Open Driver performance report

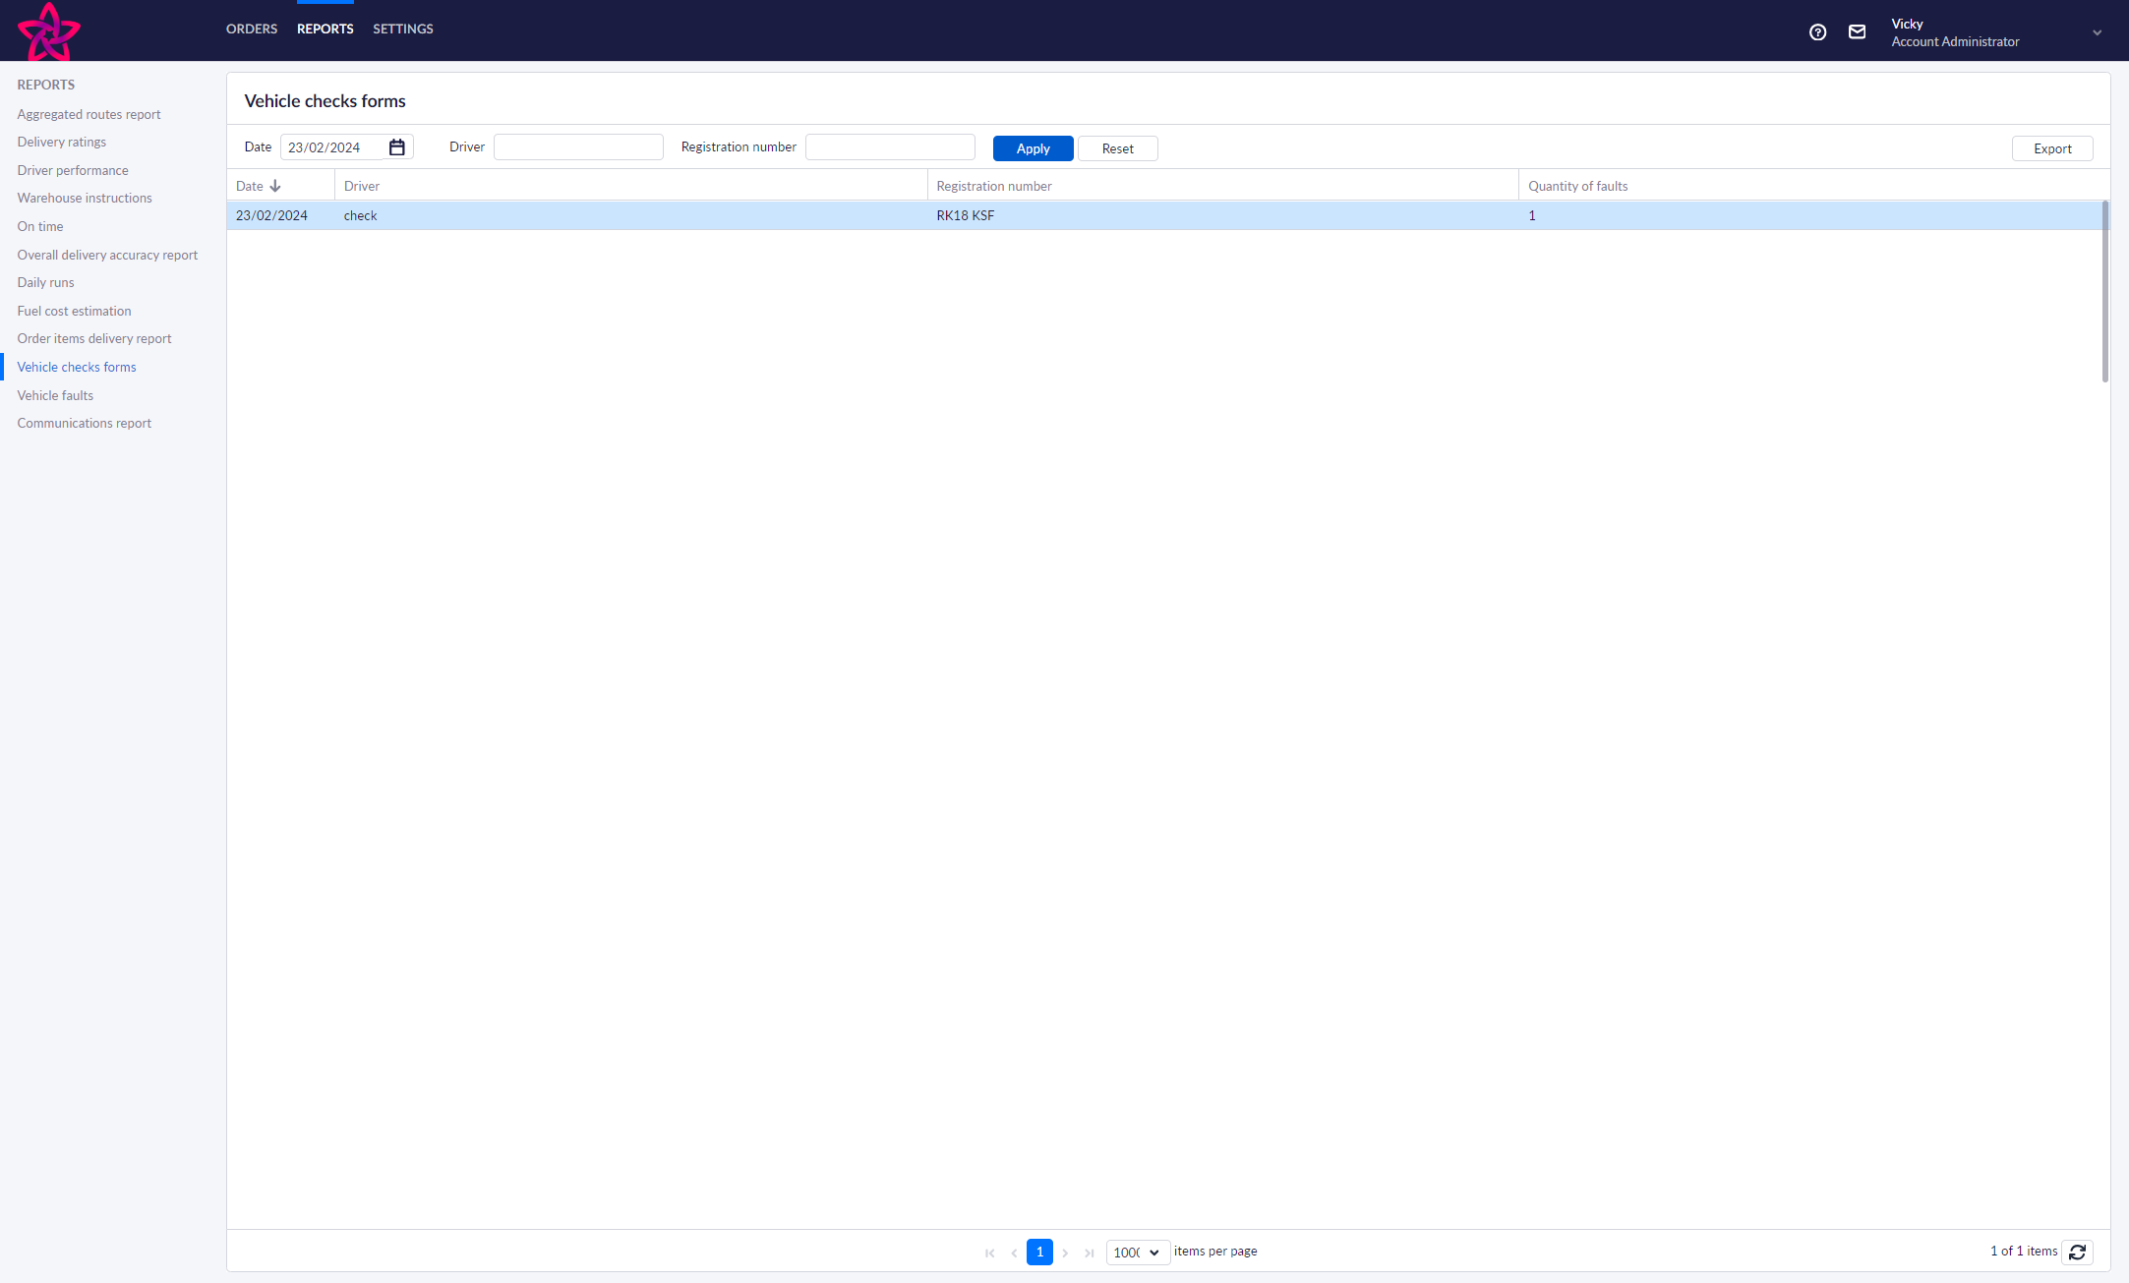(x=73, y=170)
